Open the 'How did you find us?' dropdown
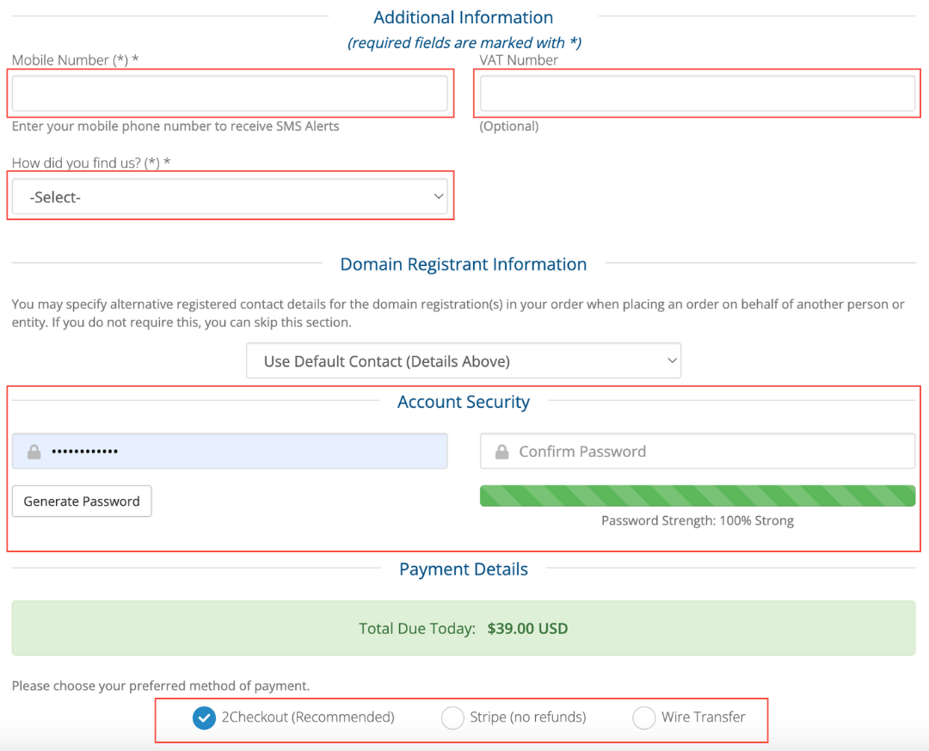The image size is (929, 751). point(230,196)
